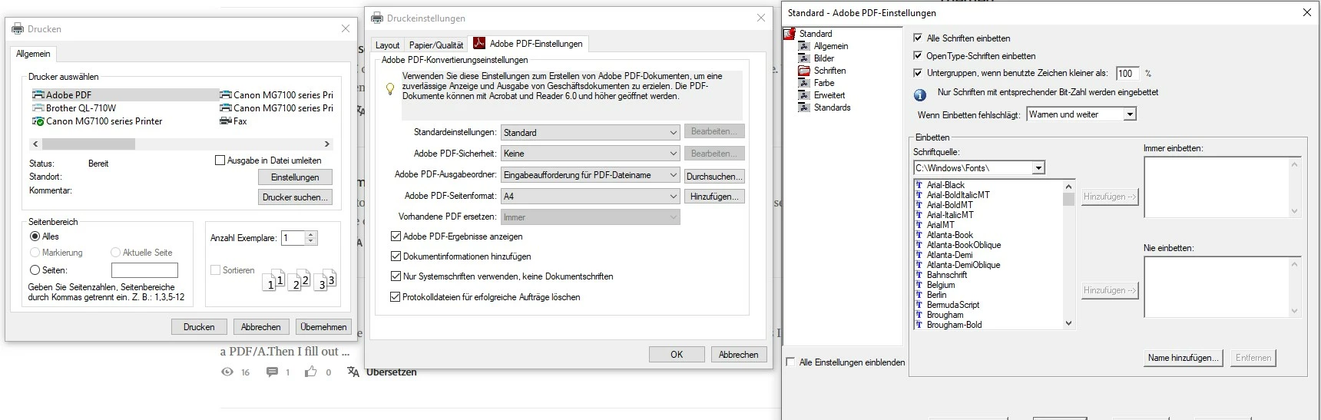The image size is (1321, 420).
Task: Select Canon MG7100 series Printer with green check
Action: point(38,121)
